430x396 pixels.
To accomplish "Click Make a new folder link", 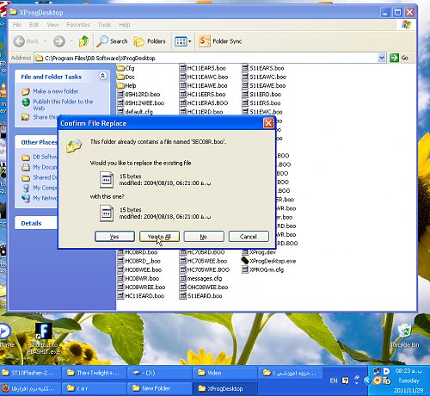I will coord(56,91).
